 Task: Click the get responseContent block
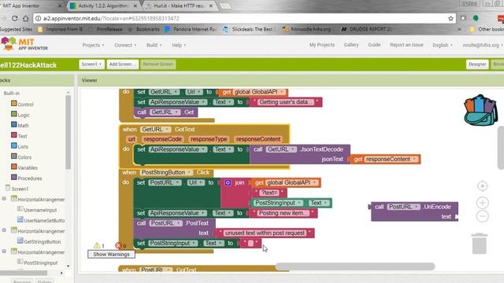385,159
